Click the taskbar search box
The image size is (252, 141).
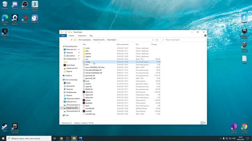point(29,138)
